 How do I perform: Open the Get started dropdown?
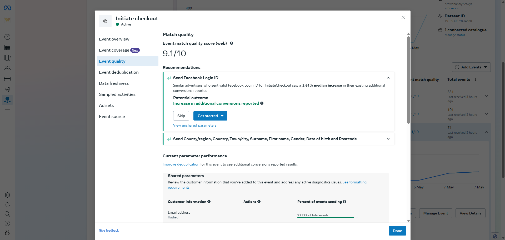click(210, 116)
